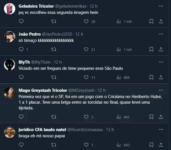View the 842 views count on last tweet
Screen dimensions: 171x150
pyautogui.click(x=123, y=145)
